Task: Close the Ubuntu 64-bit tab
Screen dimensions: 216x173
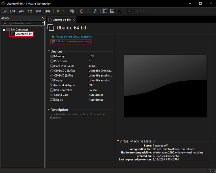Action: 74,20
